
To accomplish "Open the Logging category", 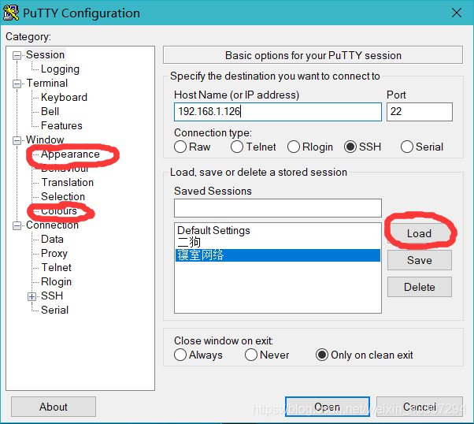I will pos(60,69).
